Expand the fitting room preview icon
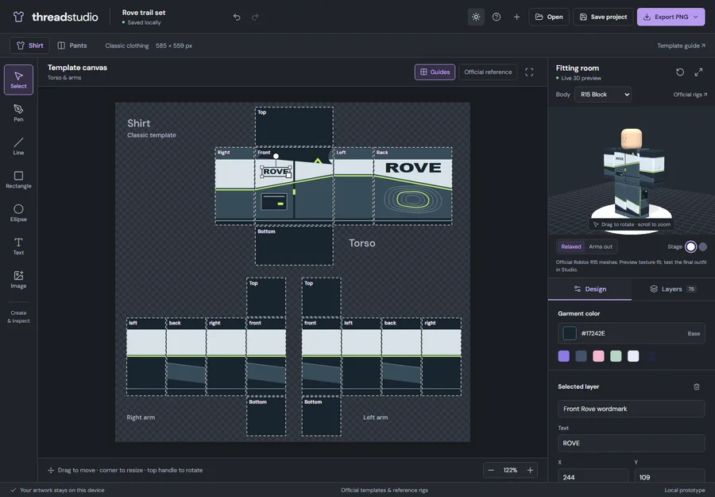This screenshot has height=497, width=715. (x=698, y=72)
